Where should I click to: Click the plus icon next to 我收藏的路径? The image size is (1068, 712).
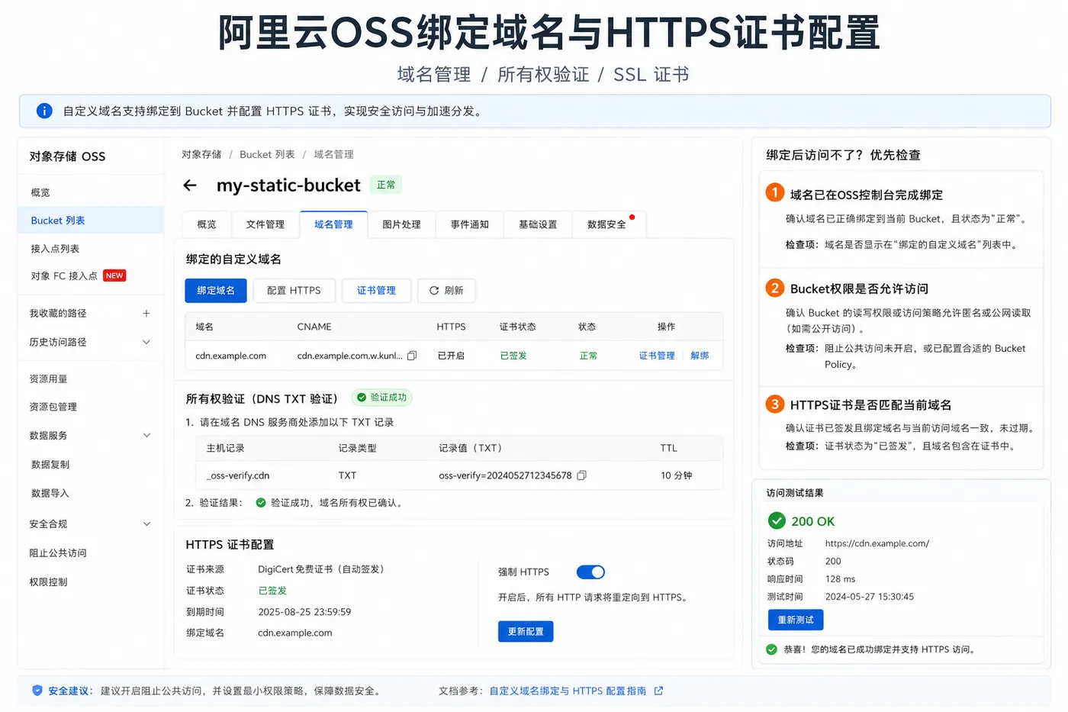(146, 314)
